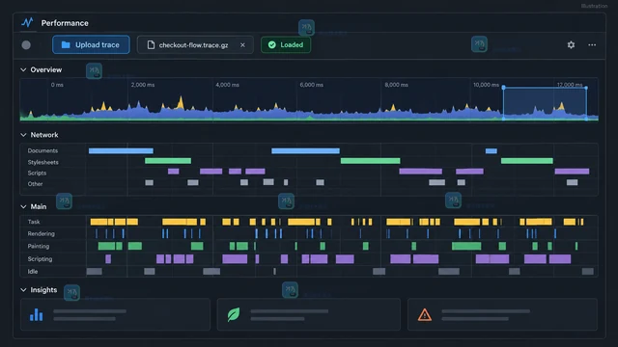The width and height of the screenshot is (618, 347).
Task: Click the 0 ms marker in Overview
Action: [57, 85]
